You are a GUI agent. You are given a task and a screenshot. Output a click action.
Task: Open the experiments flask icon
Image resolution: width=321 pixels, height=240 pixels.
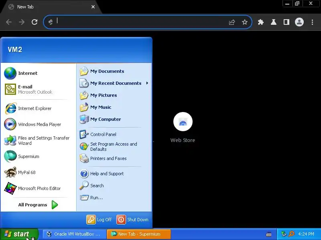click(274, 22)
